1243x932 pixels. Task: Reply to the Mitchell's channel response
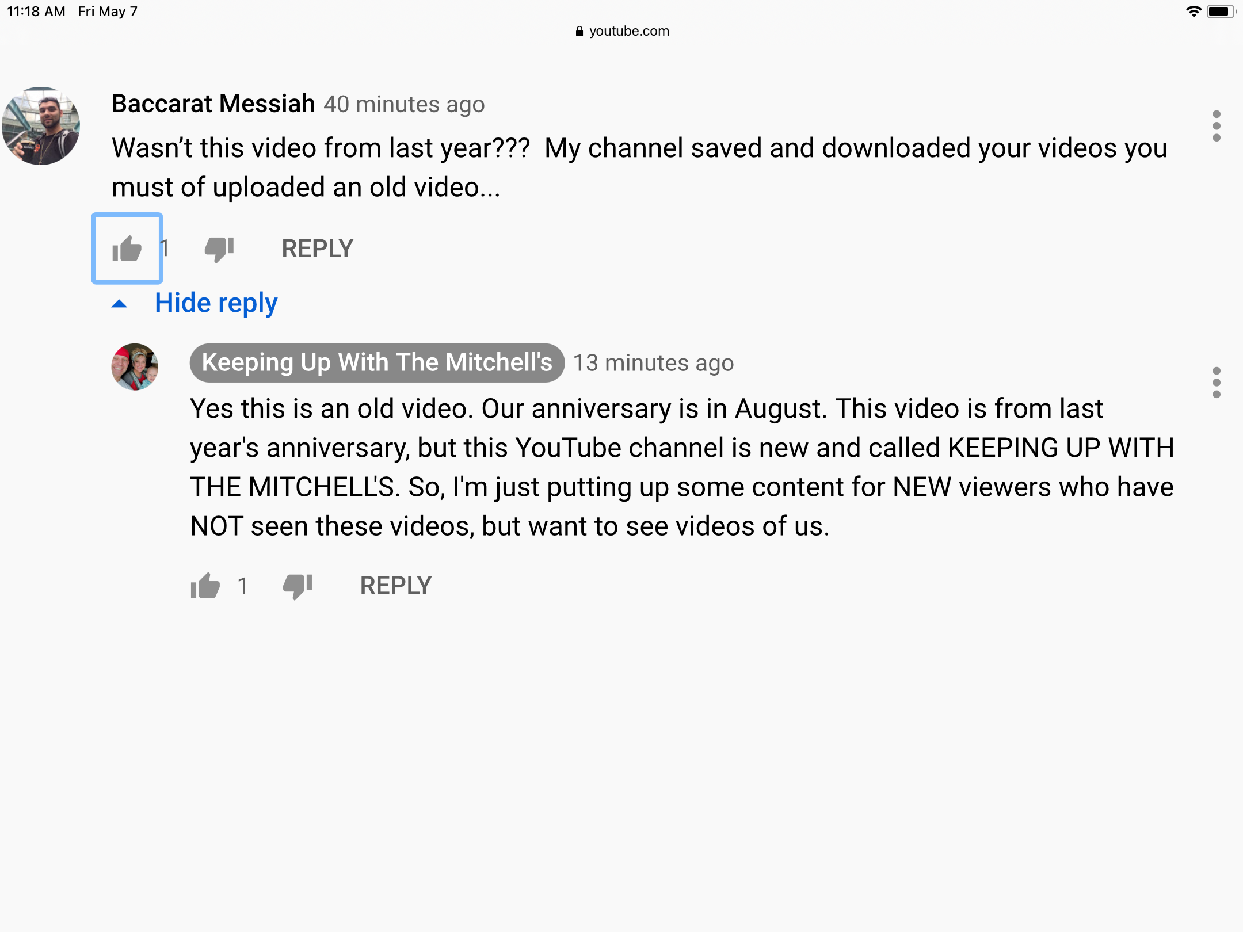395,586
